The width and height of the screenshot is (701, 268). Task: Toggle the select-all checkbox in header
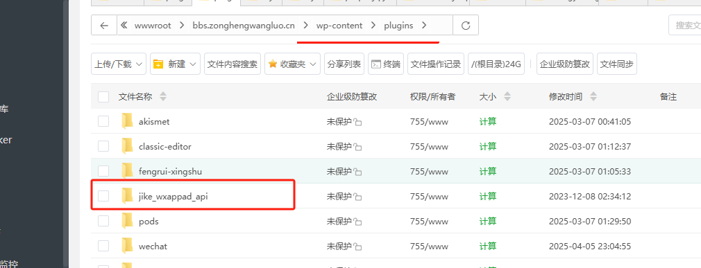click(x=103, y=96)
